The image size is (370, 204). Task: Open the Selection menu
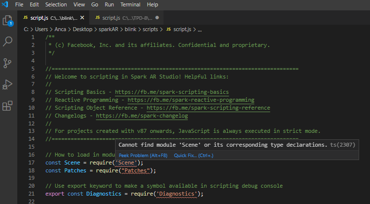(x=56, y=4)
